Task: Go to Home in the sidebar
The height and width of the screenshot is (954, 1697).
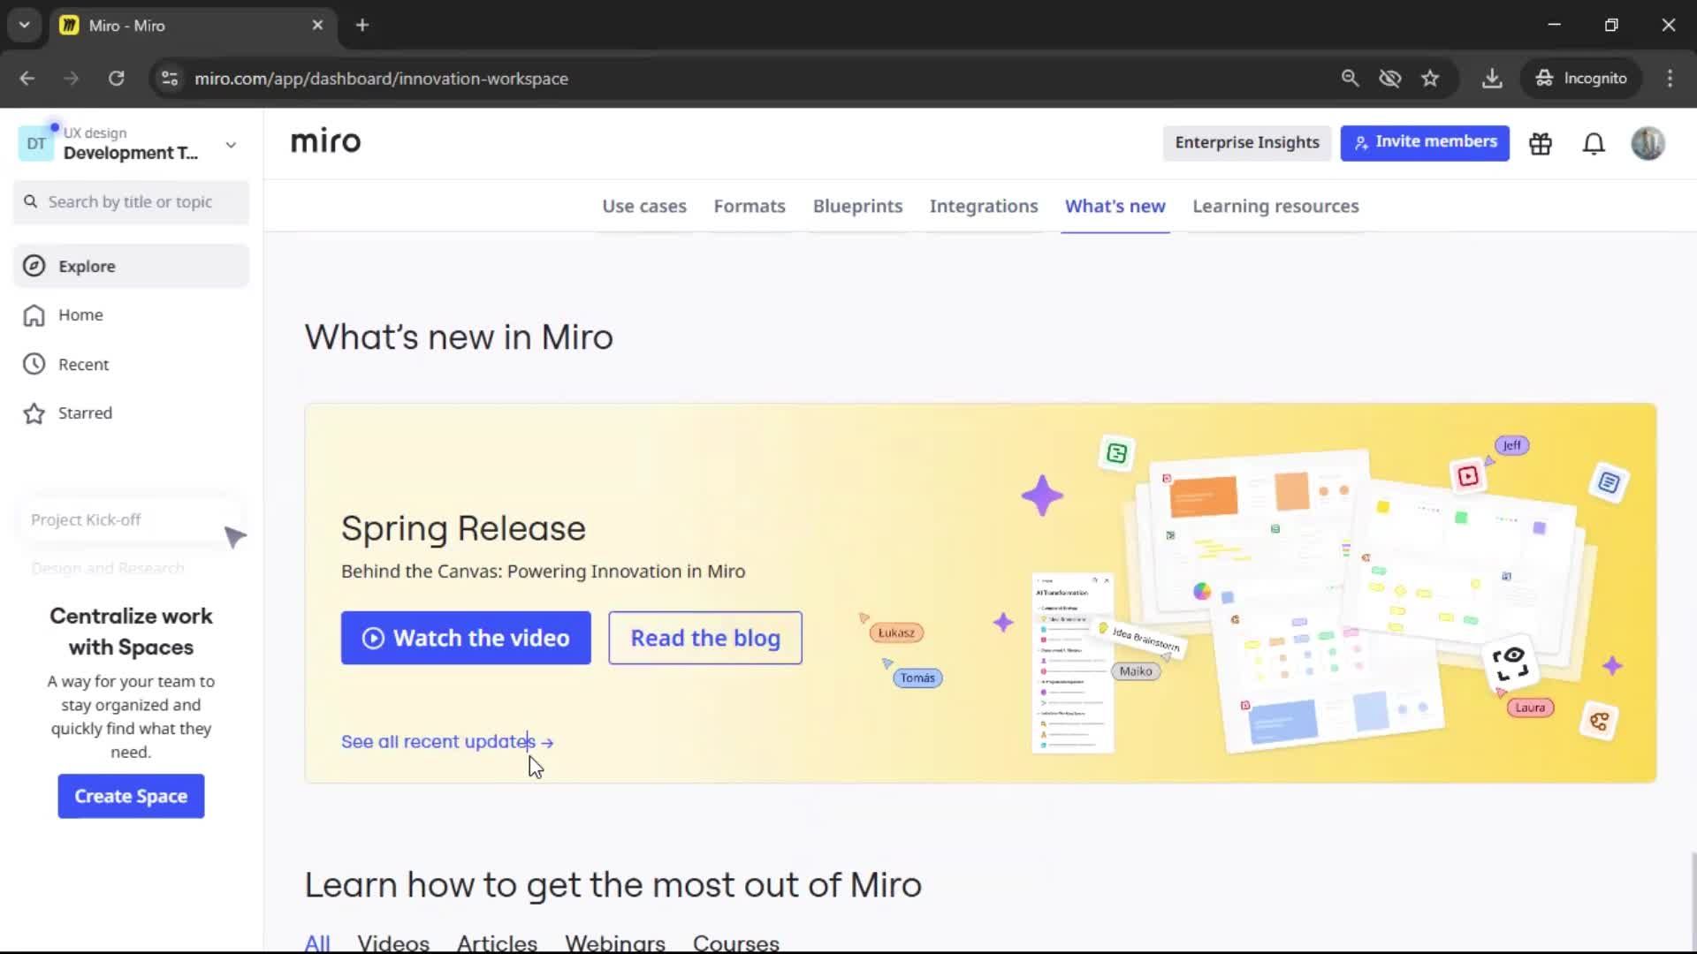Action: (x=131, y=315)
